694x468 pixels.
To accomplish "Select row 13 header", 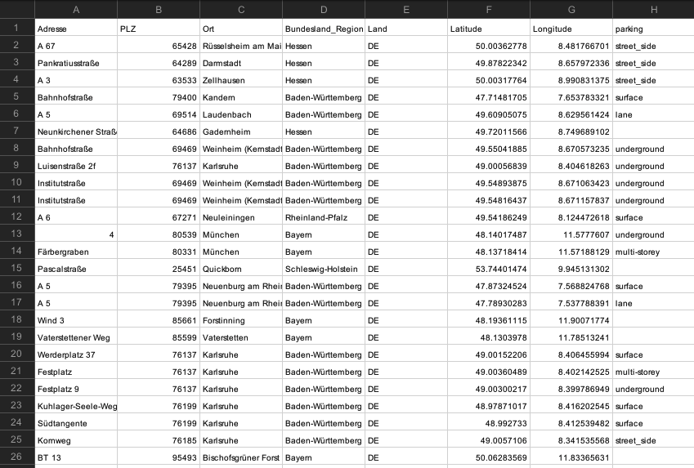I will 17,234.
